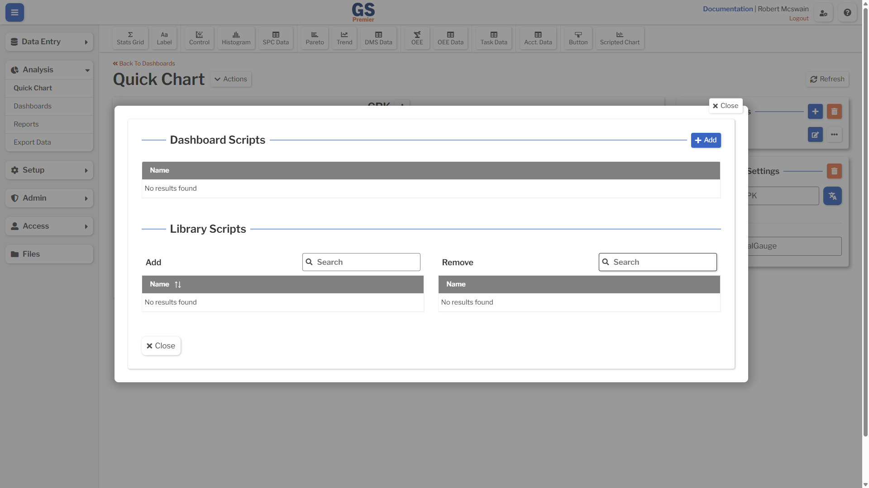This screenshot has height=488, width=869.
Task: Click the blue edit pencil icon
Action: [815, 135]
